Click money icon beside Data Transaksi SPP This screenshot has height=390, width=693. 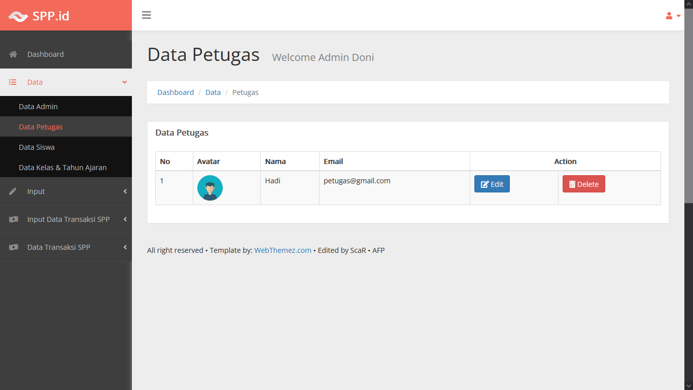(x=13, y=247)
